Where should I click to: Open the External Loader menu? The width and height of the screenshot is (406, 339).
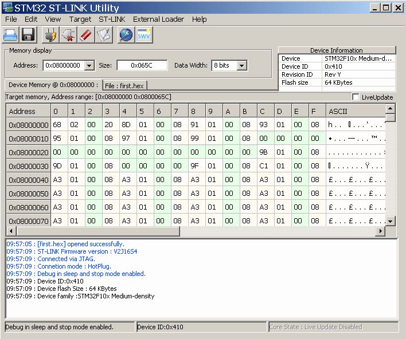[x=158, y=19]
